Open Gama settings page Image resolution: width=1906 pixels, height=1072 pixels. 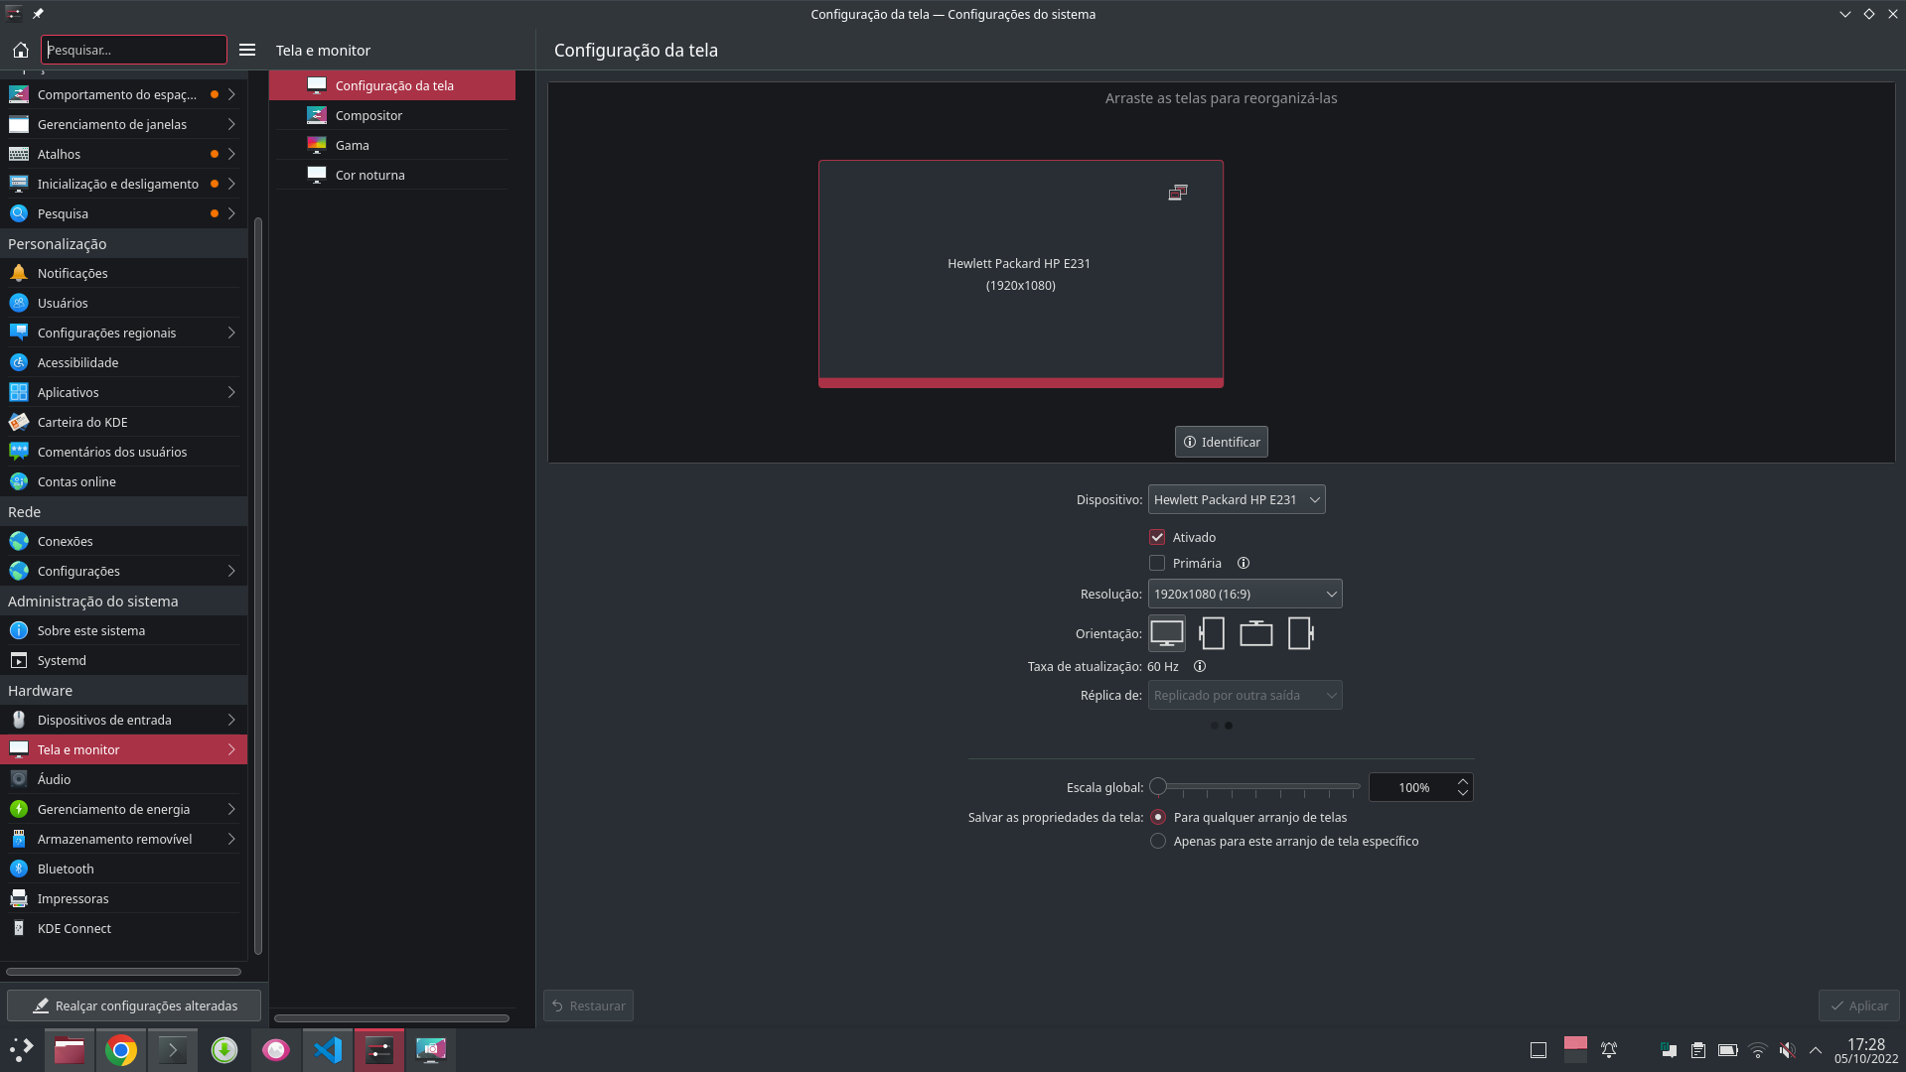point(392,145)
